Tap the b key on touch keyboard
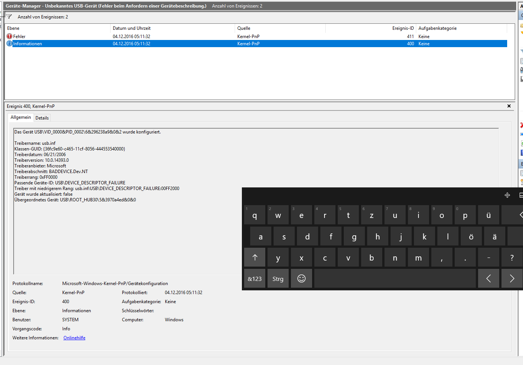The height and width of the screenshot is (365, 523). point(372,258)
